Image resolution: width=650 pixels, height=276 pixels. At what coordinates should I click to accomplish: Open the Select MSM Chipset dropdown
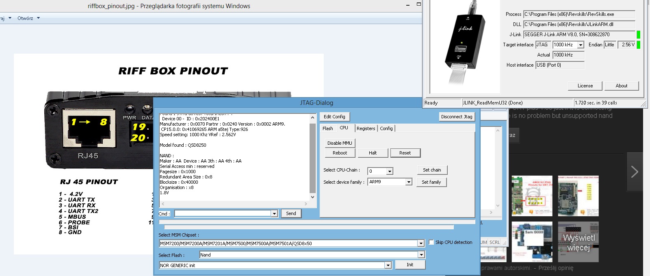[421, 243]
